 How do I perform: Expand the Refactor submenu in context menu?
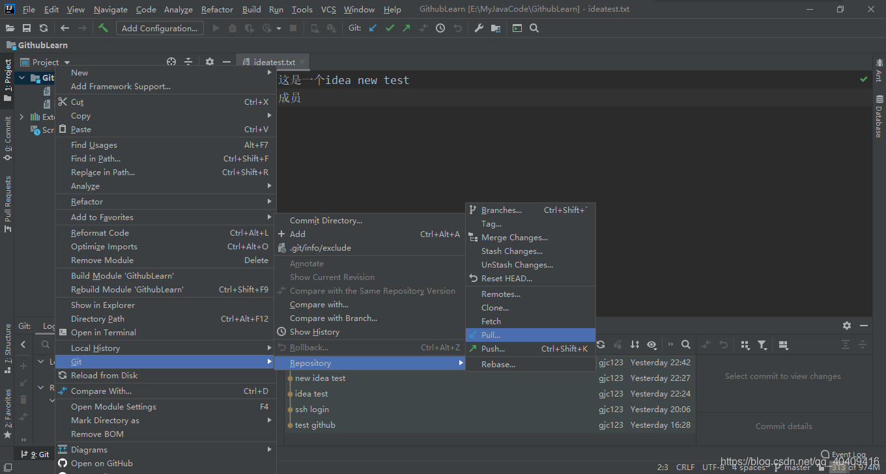pos(165,202)
